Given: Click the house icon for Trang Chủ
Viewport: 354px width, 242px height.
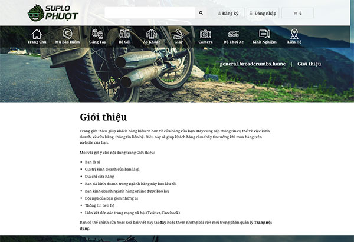Looking at the screenshot, I should (37, 34).
